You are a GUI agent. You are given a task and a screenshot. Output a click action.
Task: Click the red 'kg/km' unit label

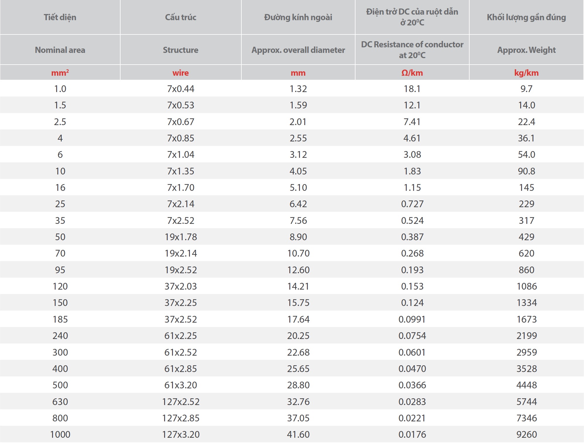click(x=526, y=73)
